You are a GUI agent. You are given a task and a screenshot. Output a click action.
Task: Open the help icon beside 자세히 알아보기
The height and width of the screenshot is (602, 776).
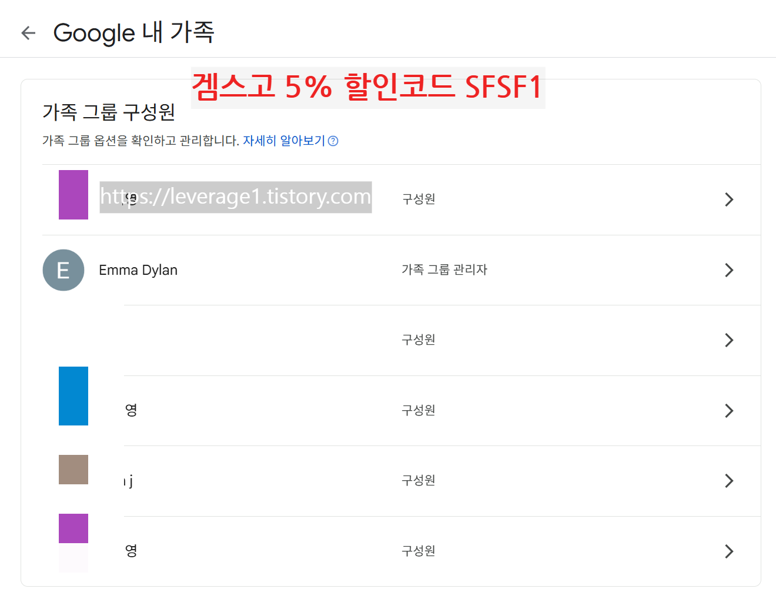pyautogui.click(x=333, y=141)
